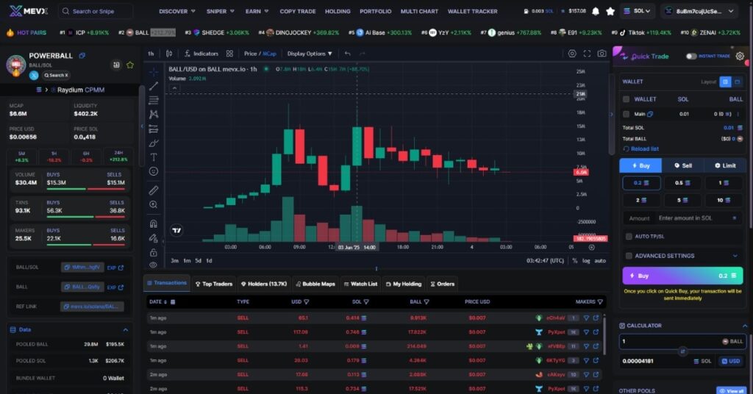The image size is (753, 394).
Task: Enable the AUTO TP/SL checkbox
Action: pyautogui.click(x=629, y=237)
